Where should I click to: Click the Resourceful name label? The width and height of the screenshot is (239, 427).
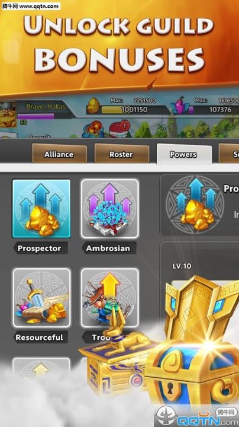(x=40, y=337)
